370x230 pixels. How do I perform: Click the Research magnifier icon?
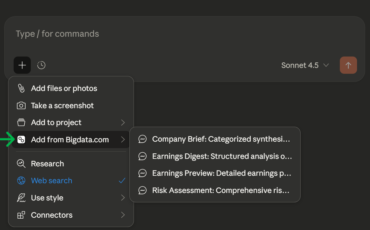point(21,163)
